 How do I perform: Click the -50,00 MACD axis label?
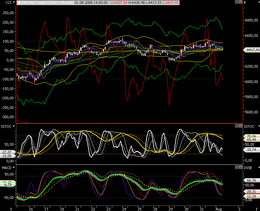click(x=8, y=198)
